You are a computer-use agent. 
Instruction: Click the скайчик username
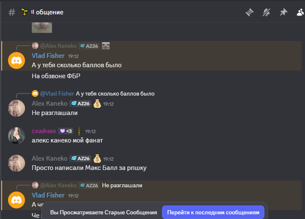coord(44,131)
